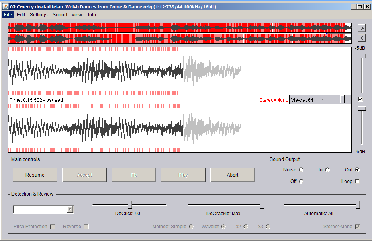The height and width of the screenshot is (241, 372).
Task: Select the In sound output option
Action: (327, 170)
